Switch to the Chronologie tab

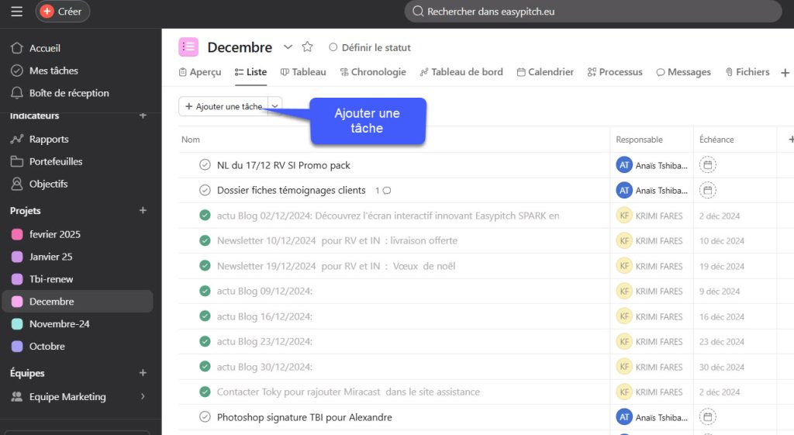pyautogui.click(x=373, y=72)
